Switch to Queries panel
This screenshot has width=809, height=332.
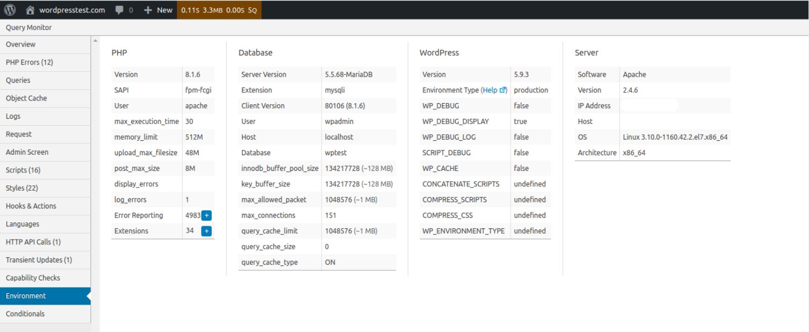(45, 81)
